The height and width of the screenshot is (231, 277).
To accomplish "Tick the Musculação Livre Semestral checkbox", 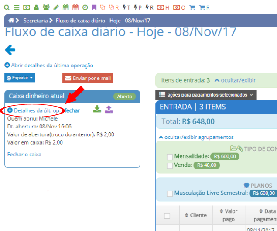I will point(169,193).
